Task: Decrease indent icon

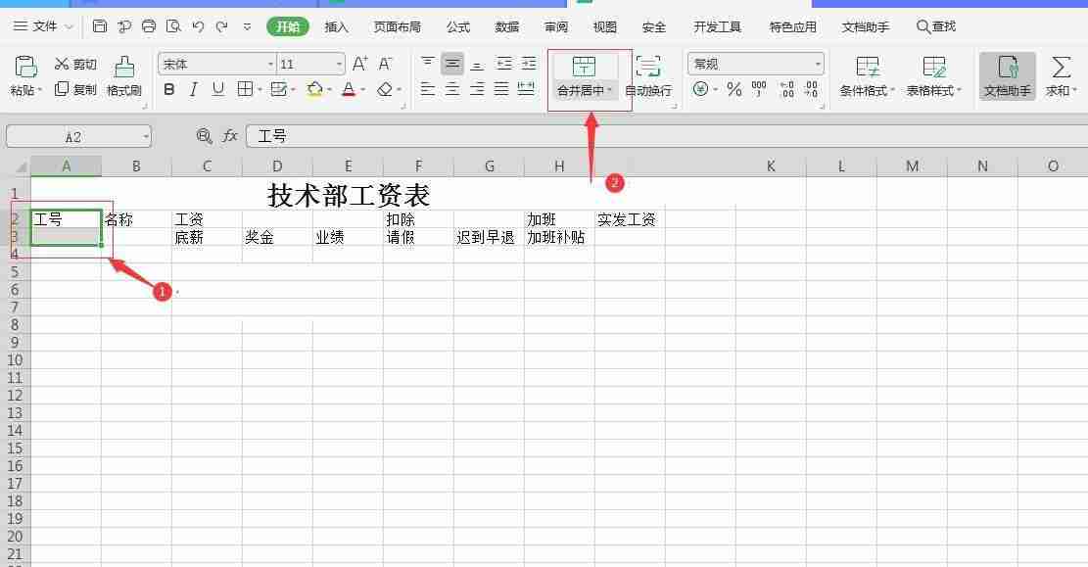Action: pyautogui.click(x=504, y=64)
